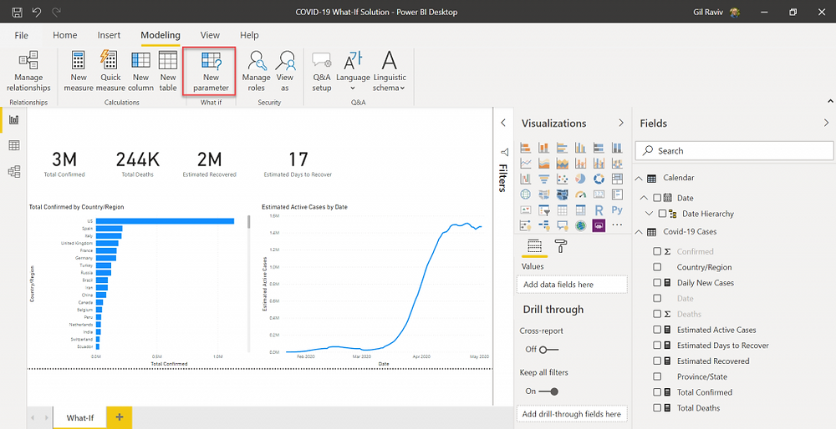Select the What-If page tab
This screenshot has width=836, height=429.
80,418
